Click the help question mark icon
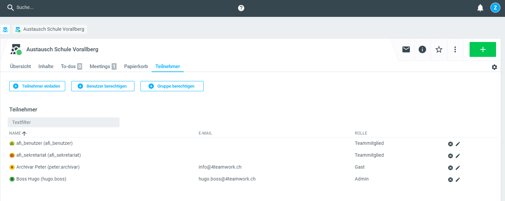 [241, 8]
